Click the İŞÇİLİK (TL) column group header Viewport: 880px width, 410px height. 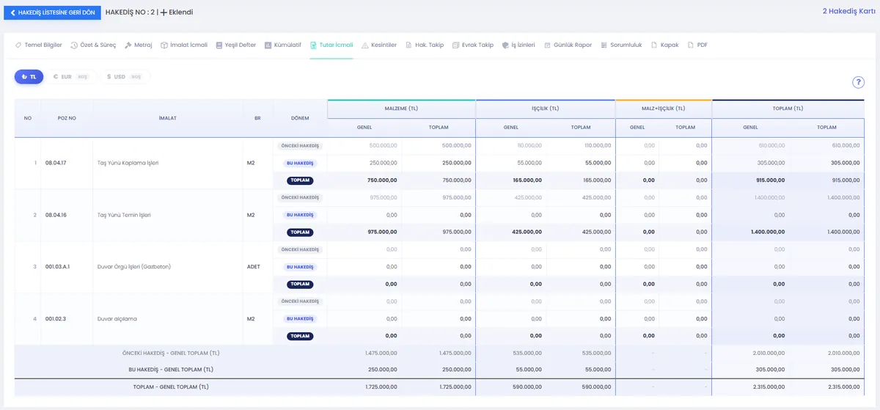[x=545, y=109]
